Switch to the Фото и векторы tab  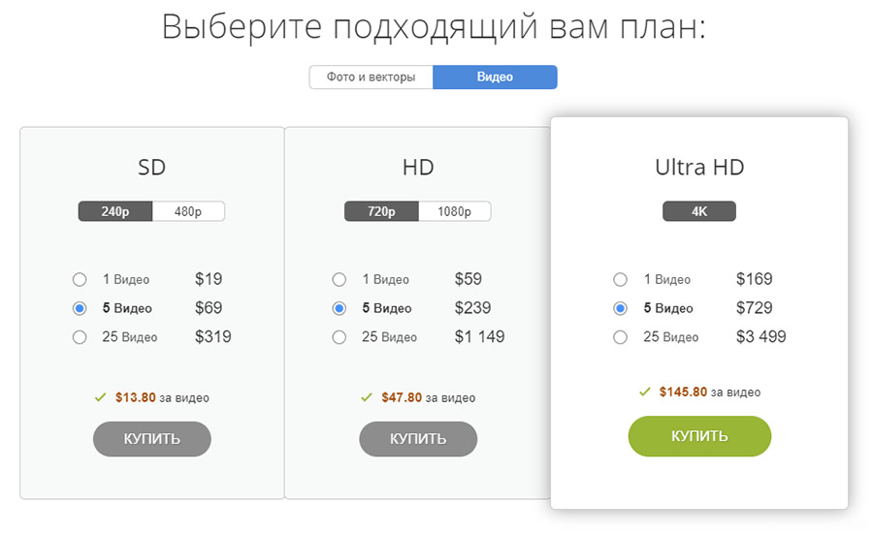pos(372,78)
